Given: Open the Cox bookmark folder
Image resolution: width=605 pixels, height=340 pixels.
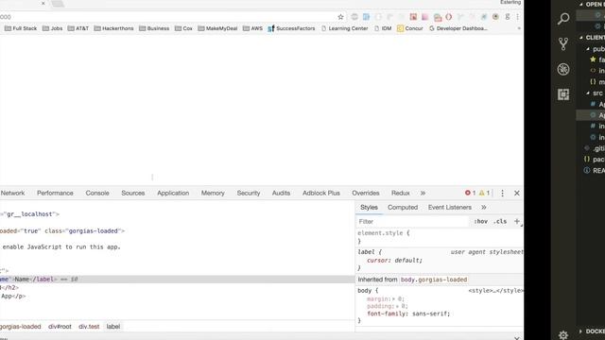Looking at the screenshot, I should 183,28.
